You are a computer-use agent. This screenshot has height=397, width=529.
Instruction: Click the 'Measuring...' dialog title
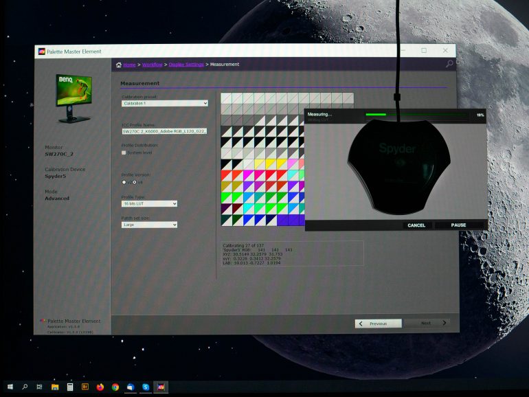click(319, 114)
